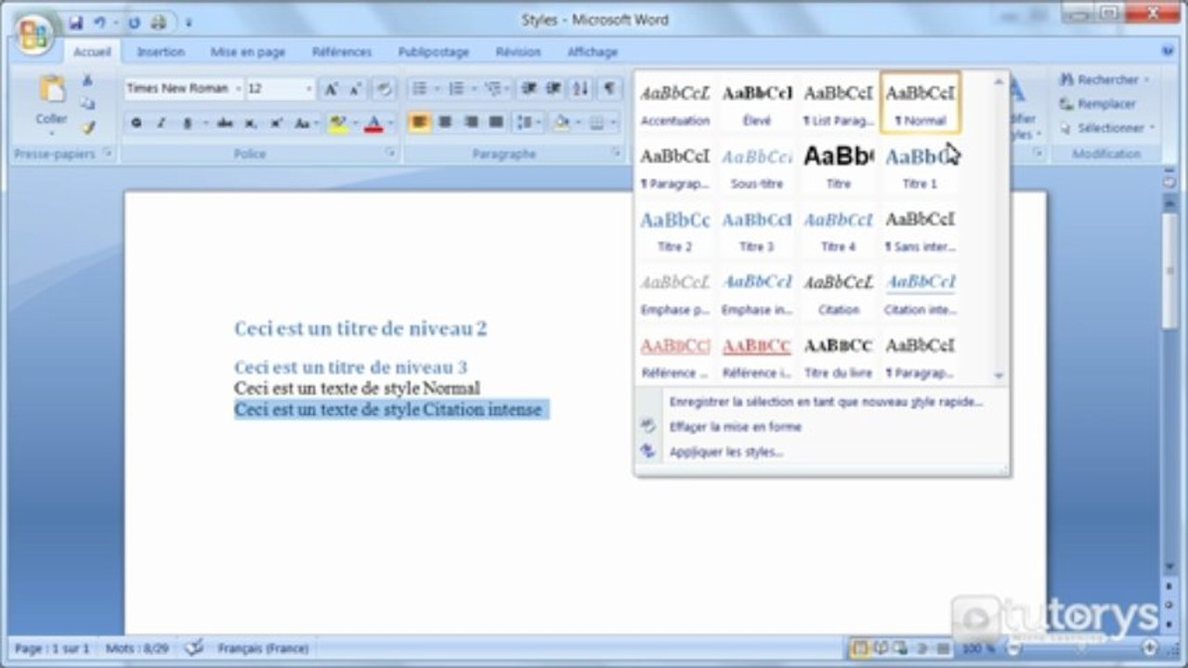This screenshot has width=1188, height=668.
Task: Click the Sélectionner button
Action: tap(1107, 128)
